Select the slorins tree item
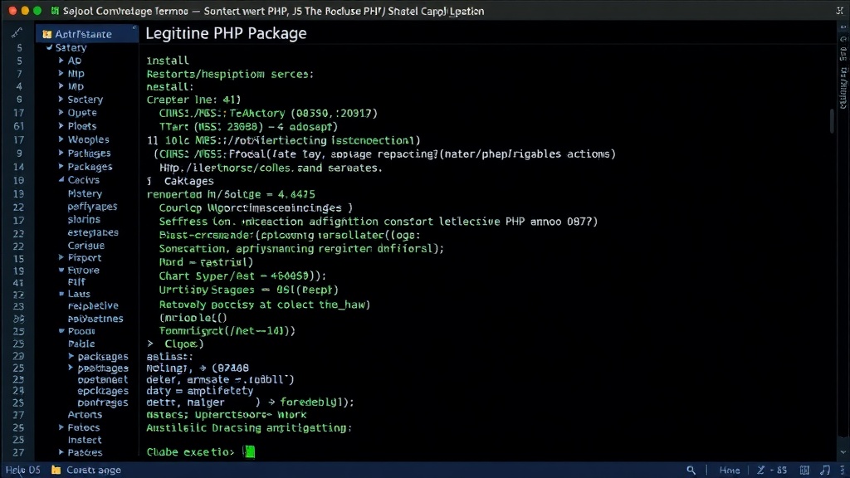The width and height of the screenshot is (850, 478). (84, 219)
